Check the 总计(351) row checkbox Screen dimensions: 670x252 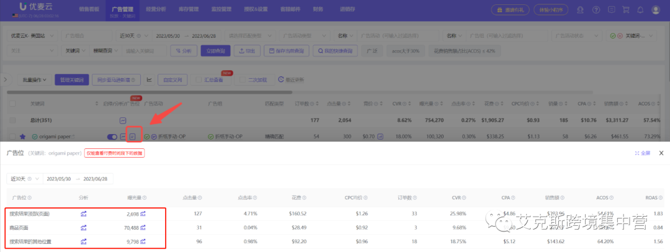13,120
